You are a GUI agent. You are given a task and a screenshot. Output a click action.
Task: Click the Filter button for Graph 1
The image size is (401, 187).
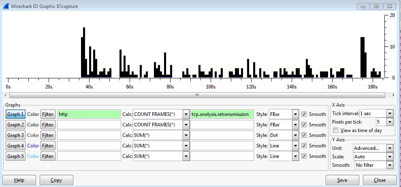(x=48, y=114)
